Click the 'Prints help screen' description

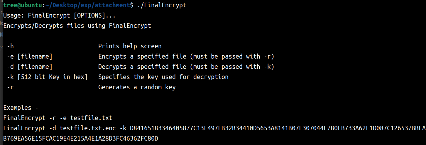pos(130,46)
